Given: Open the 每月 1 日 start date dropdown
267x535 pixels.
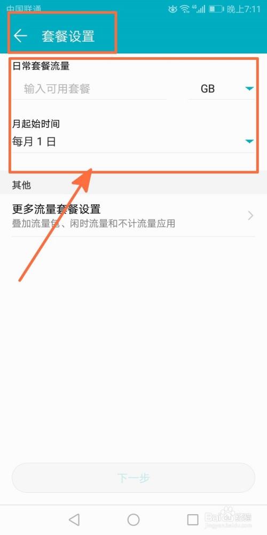Looking at the screenshot, I should click(133, 141).
